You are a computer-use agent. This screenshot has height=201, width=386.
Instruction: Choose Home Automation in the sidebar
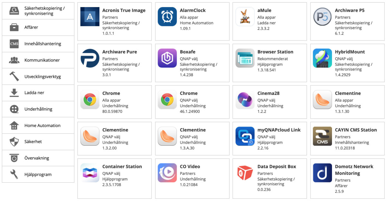38,125
